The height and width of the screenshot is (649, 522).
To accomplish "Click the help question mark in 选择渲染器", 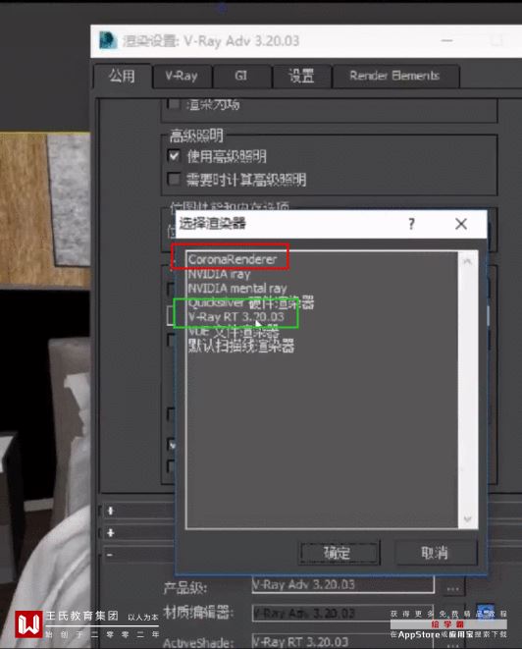I will click(x=411, y=224).
